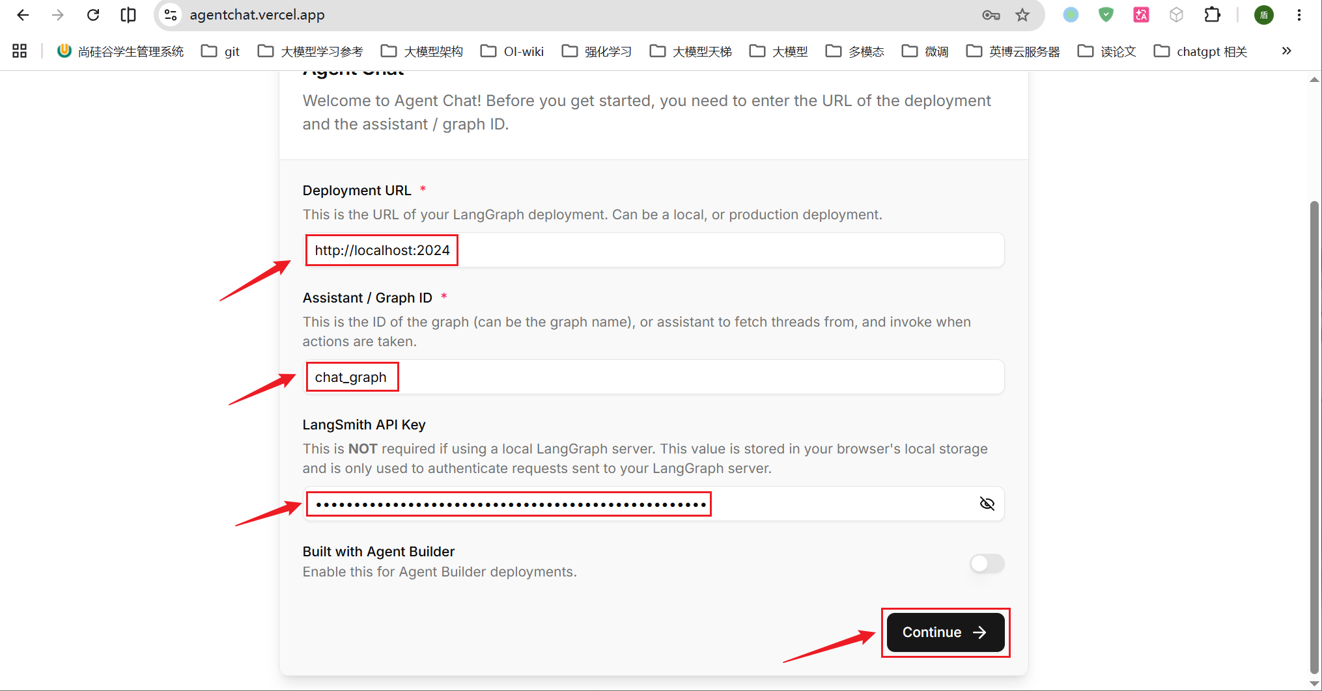
Task: Reload the agentchat page
Action: [93, 15]
